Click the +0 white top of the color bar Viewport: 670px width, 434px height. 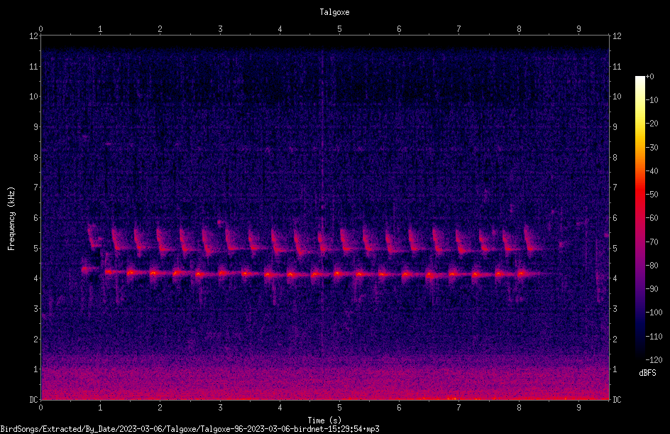click(x=640, y=80)
